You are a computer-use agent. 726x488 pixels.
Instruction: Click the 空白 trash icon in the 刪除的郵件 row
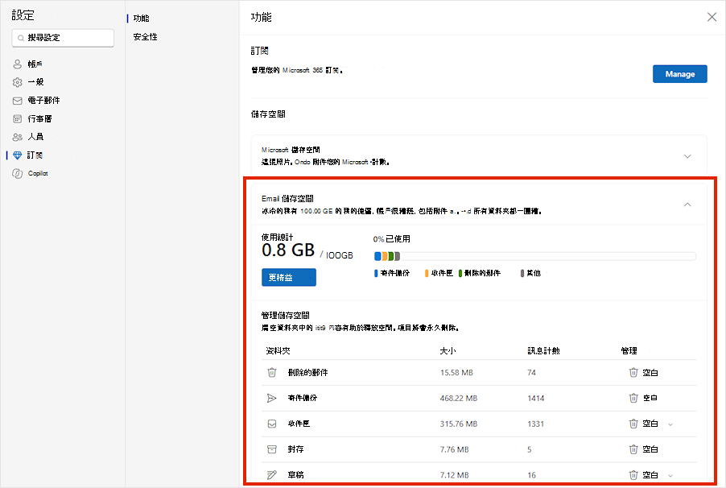pyautogui.click(x=633, y=372)
